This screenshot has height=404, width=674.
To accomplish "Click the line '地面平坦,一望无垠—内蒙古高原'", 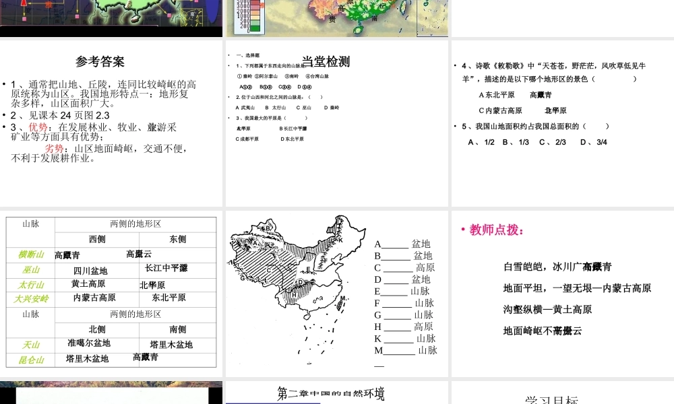I will 578,288.
